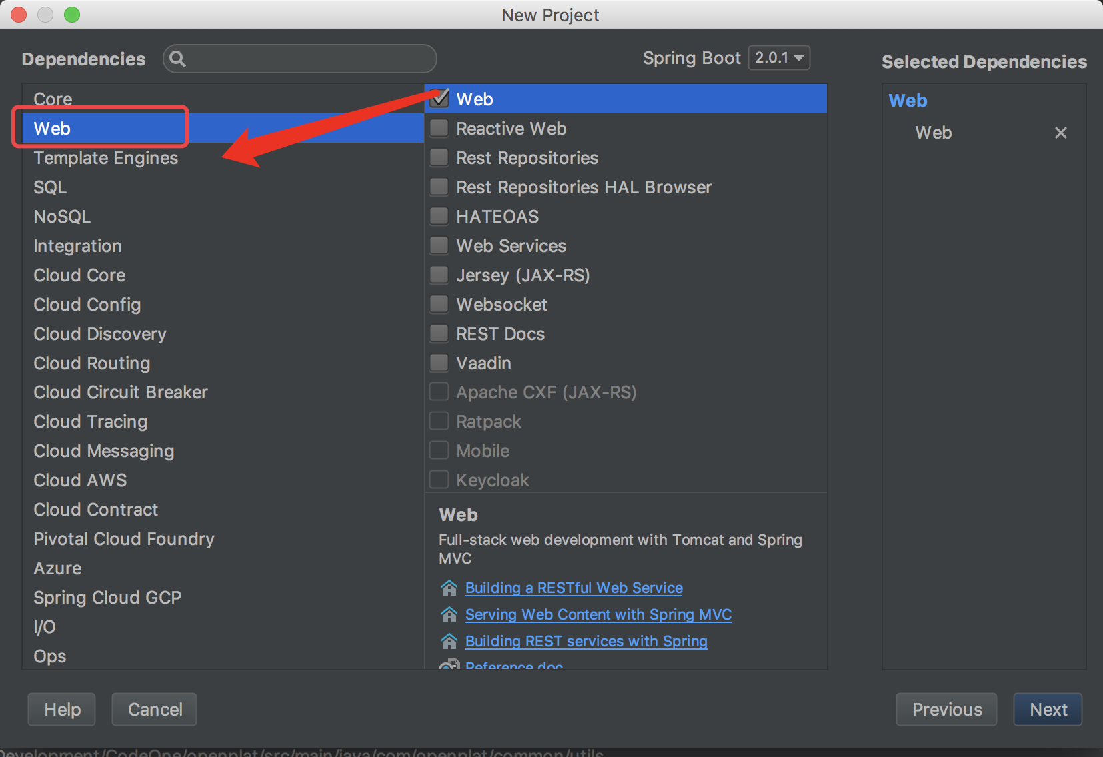The width and height of the screenshot is (1103, 757).
Task: Click the search magnifier icon
Action: click(177, 59)
